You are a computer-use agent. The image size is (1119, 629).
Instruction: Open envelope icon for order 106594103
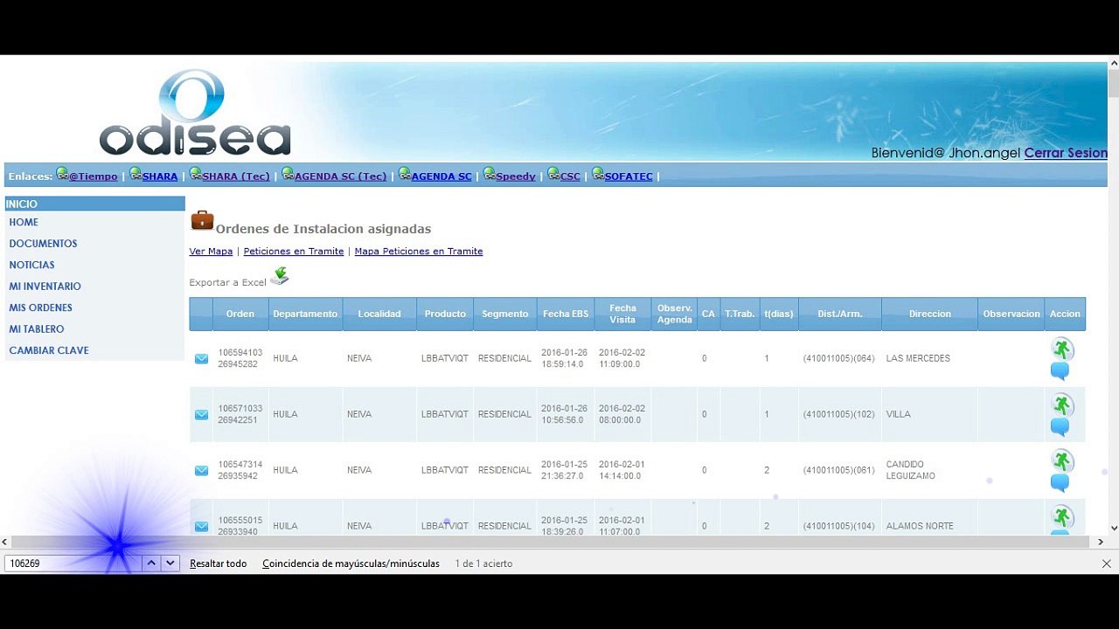202,359
